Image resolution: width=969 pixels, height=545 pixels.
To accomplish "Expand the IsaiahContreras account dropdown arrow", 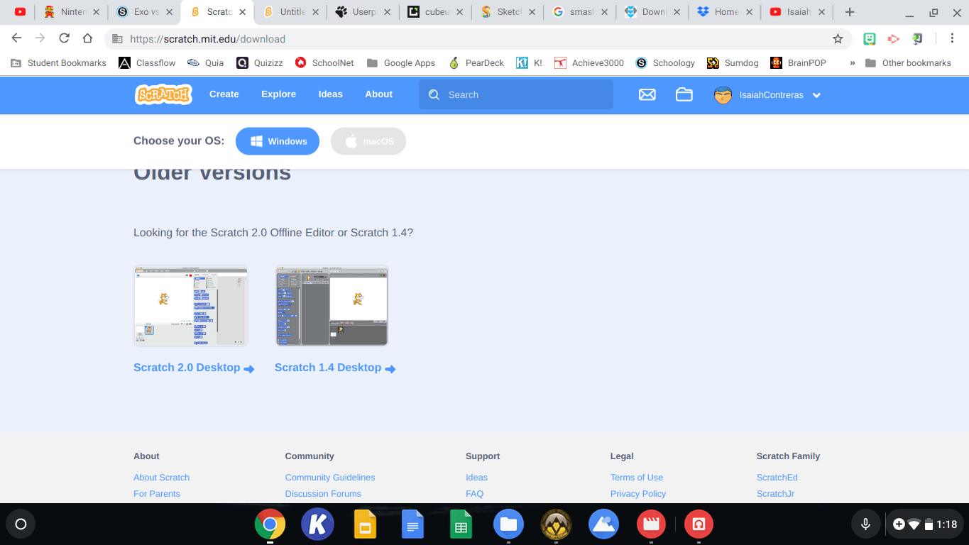I will pyautogui.click(x=816, y=95).
